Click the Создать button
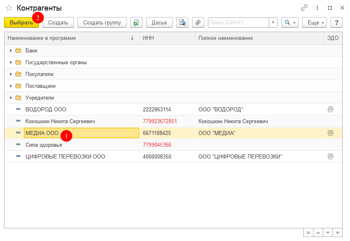 tap(58, 23)
